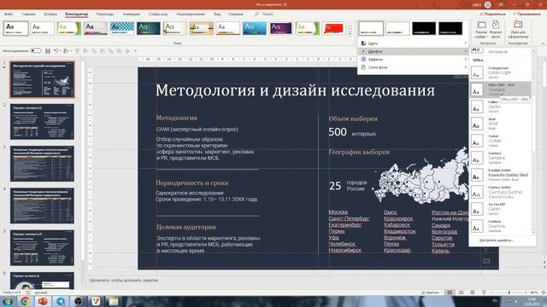The image size is (547, 307).
Task: Switch to the Переходы (Transitions) tab
Action: point(105,14)
